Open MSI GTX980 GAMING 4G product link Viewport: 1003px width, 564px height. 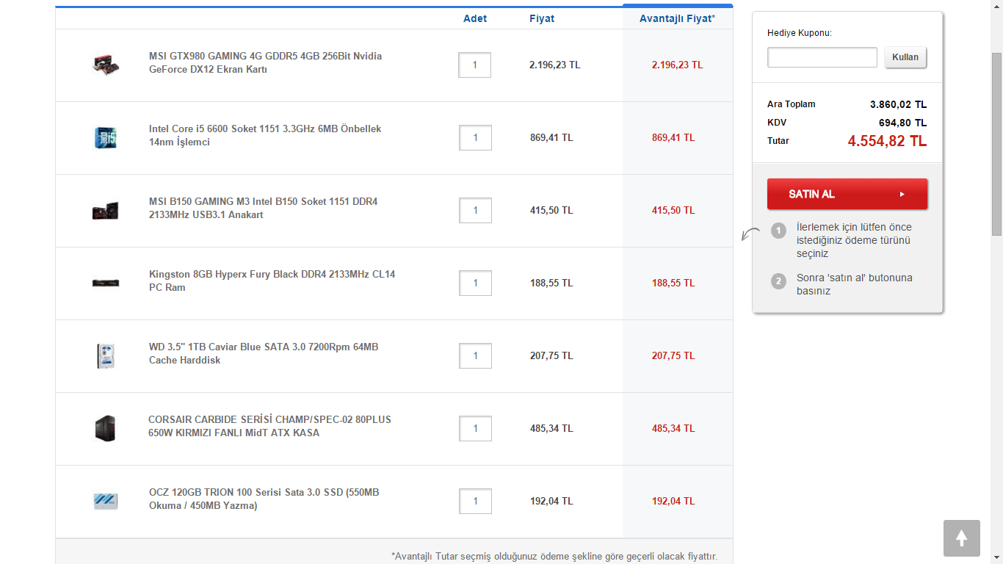pyautogui.click(x=265, y=62)
